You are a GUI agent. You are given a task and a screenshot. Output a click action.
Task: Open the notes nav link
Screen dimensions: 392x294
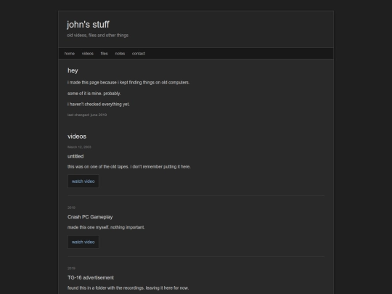[x=120, y=54]
